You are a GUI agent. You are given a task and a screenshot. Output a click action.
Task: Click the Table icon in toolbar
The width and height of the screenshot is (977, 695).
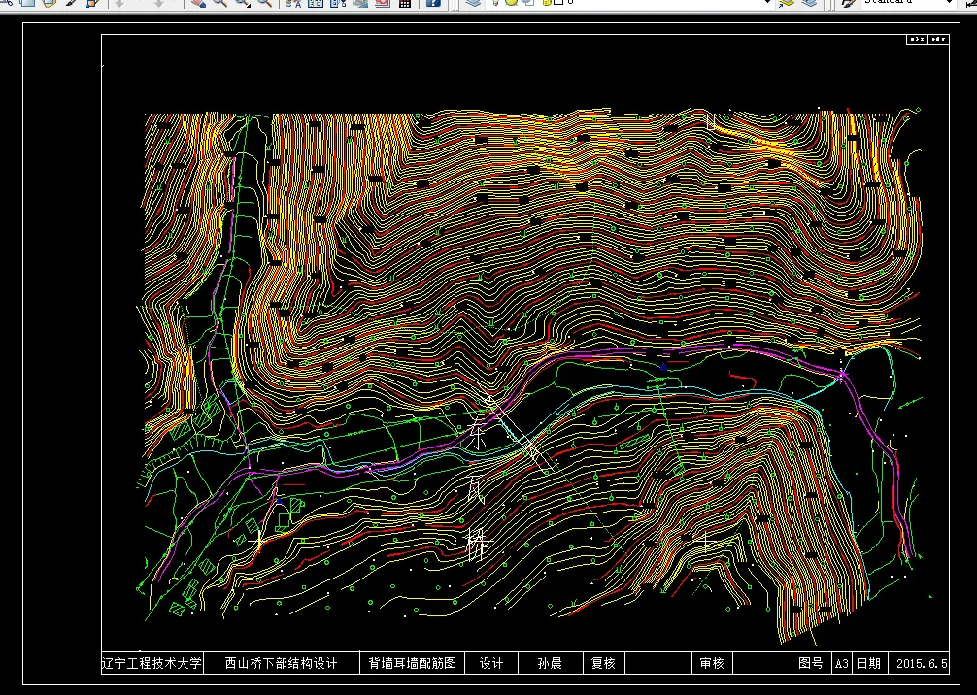tap(405, 3)
